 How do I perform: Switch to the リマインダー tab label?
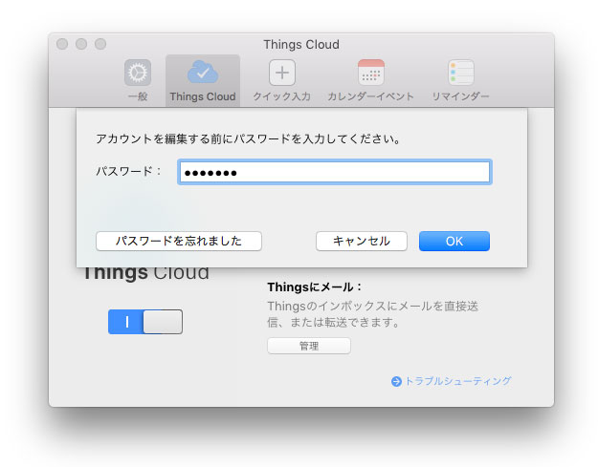tap(460, 96)
